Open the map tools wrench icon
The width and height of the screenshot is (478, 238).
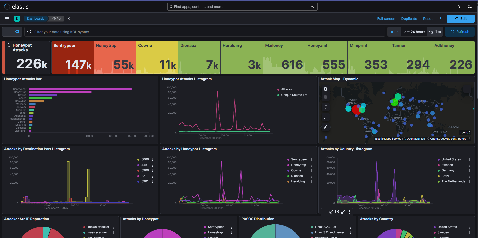click(x=325, y=127)
